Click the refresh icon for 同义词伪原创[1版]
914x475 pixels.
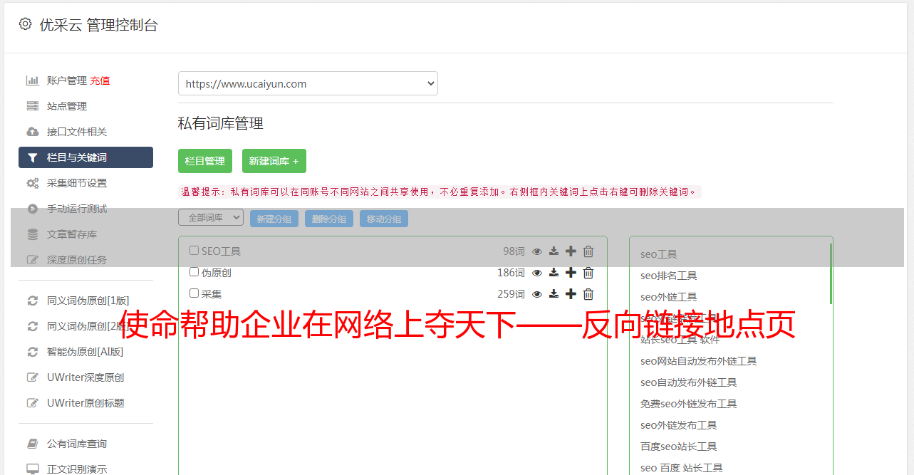click(x=33, y=301)
